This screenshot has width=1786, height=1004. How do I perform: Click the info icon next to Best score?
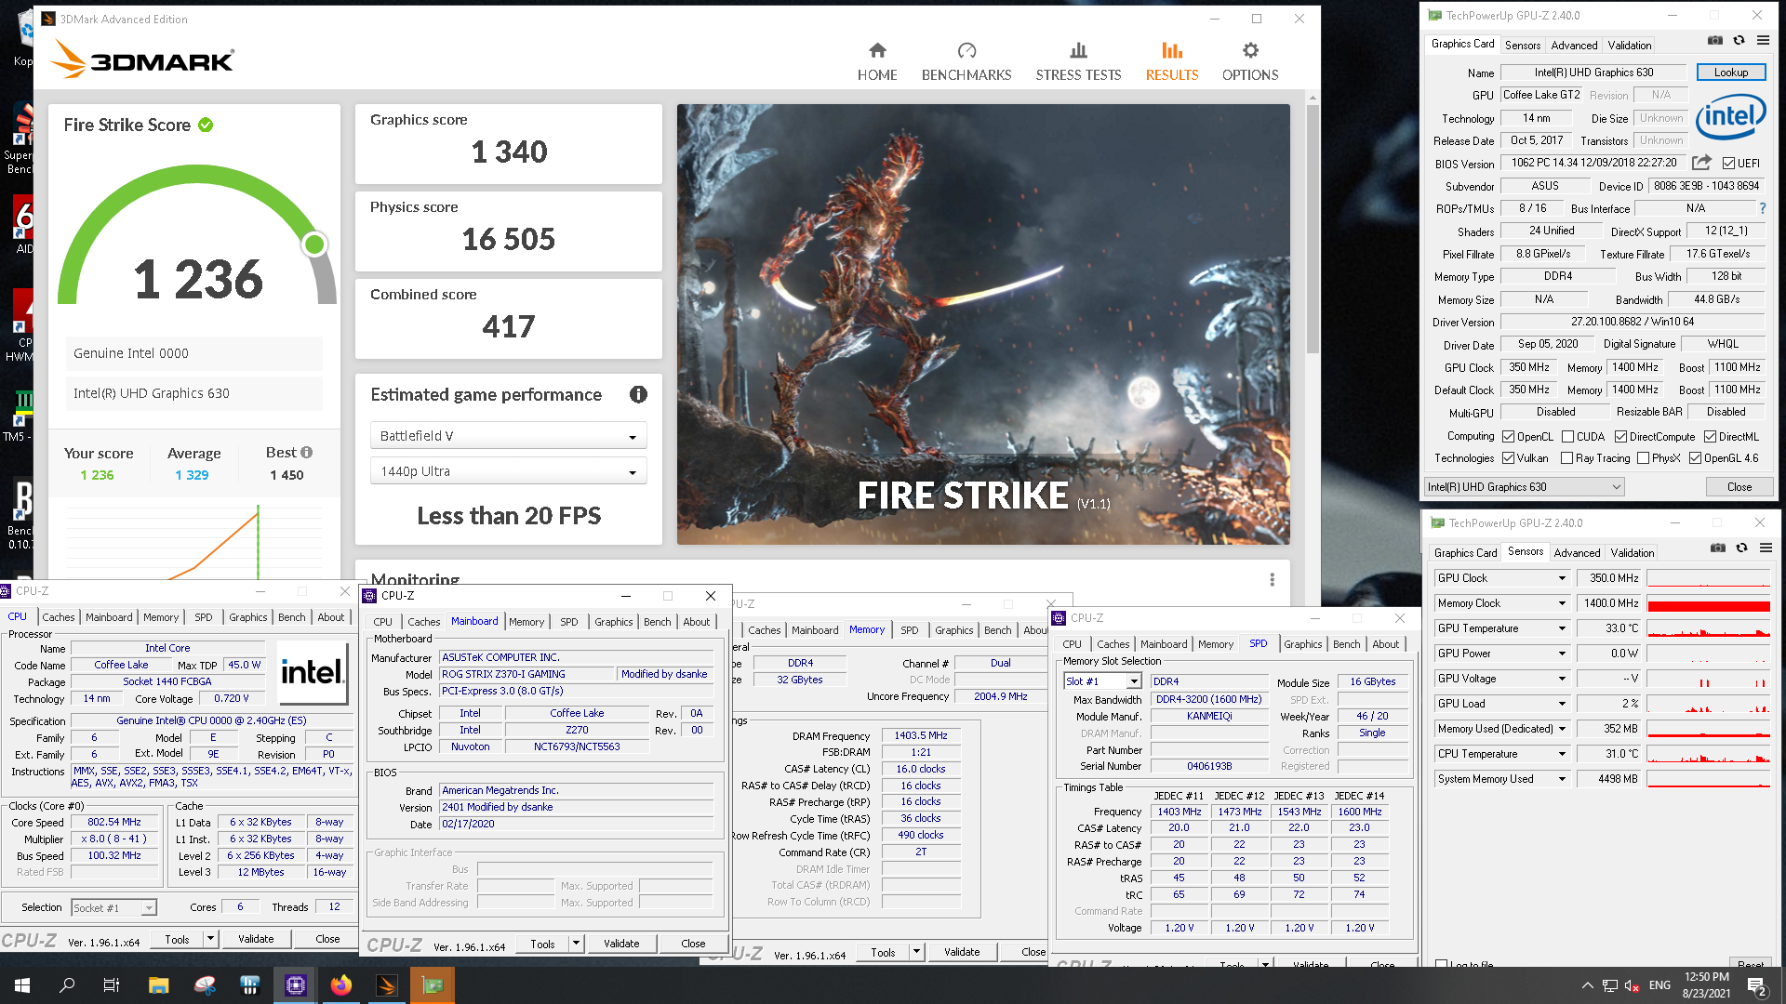(x=307, y=453)
